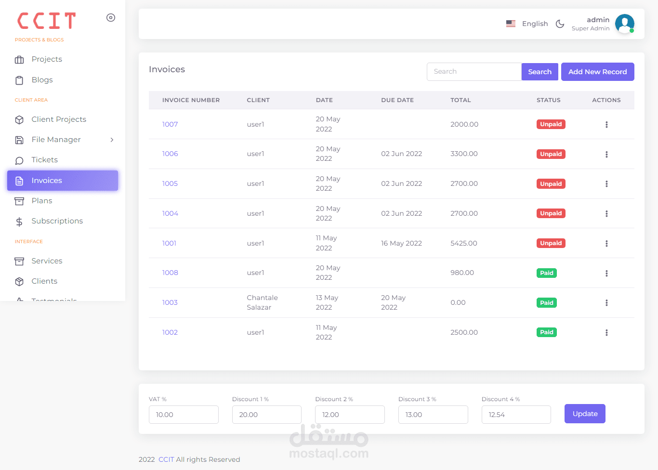Viewport: 658px width, 470px height.
Task: Click the Discount 1 % input field
Action: click(x=267, y=415)
